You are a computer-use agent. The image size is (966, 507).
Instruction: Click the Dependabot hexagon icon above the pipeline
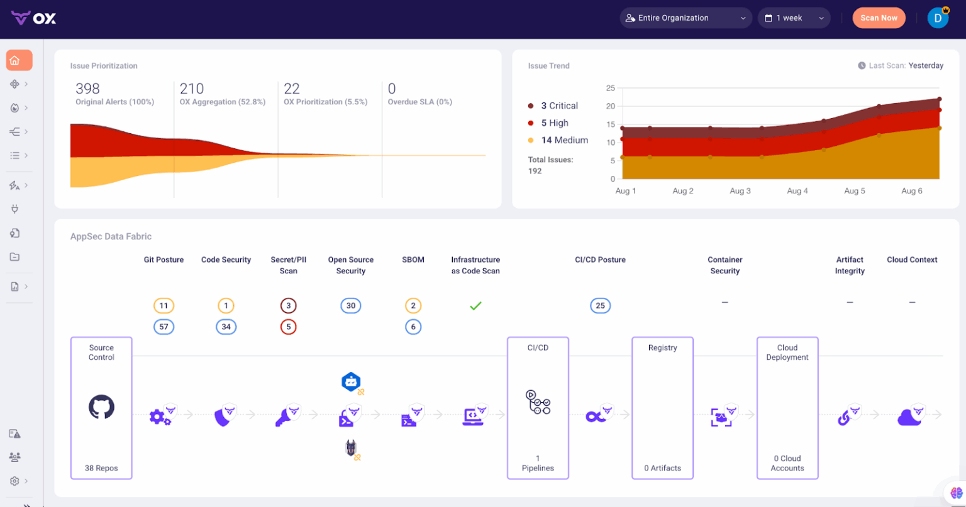351,382
